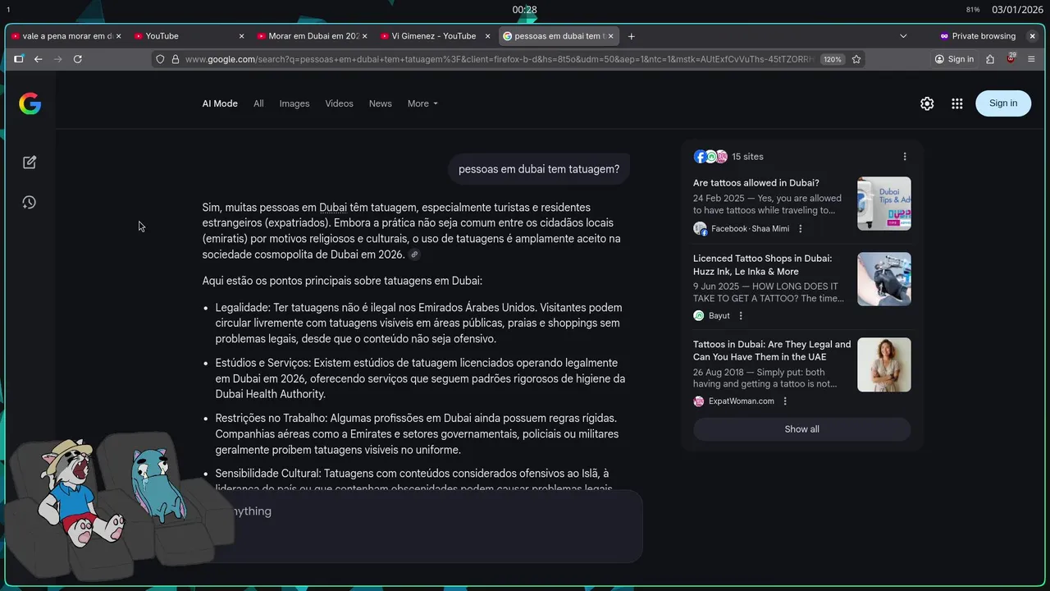Image resolution: width=1050 pixels, height=591 pixels.
Task: Open options for ExpatWoman.com source
Action: click(785, 401)
